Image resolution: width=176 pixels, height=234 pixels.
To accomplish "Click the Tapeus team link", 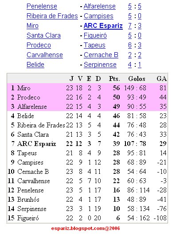I will click(94, 45).
